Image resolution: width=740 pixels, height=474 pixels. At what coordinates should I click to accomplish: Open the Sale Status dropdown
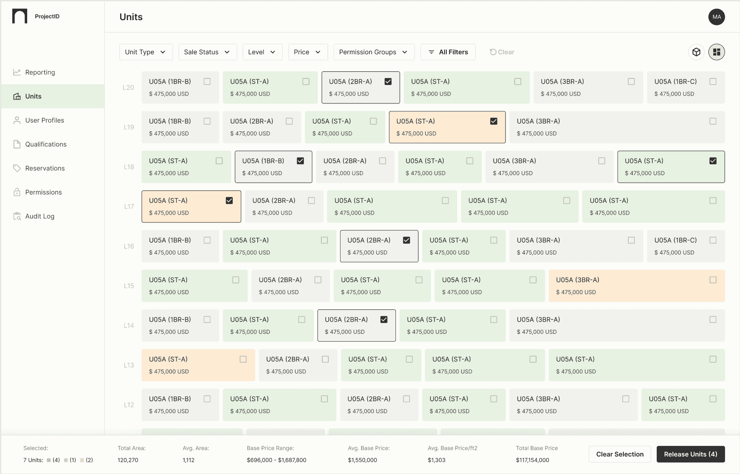[207, 52]
